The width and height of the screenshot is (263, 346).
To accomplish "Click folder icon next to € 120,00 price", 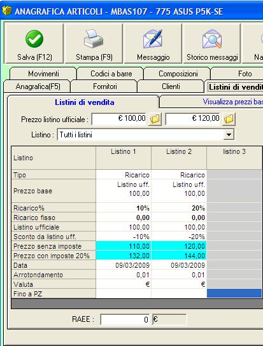I will 229,119.
